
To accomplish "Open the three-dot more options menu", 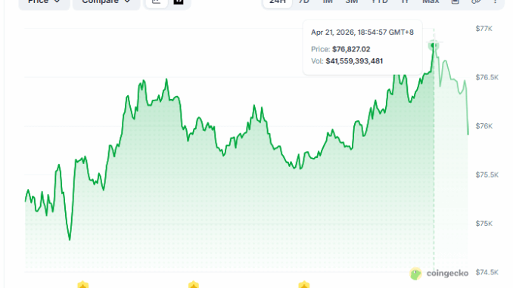I will tap(495, 2).
